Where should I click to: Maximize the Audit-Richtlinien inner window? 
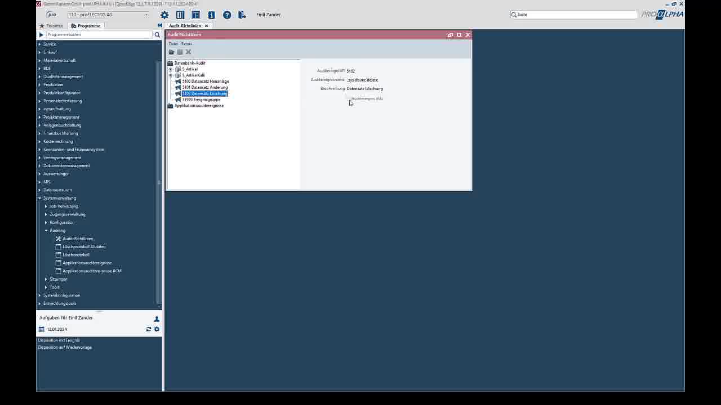[459, 35]
